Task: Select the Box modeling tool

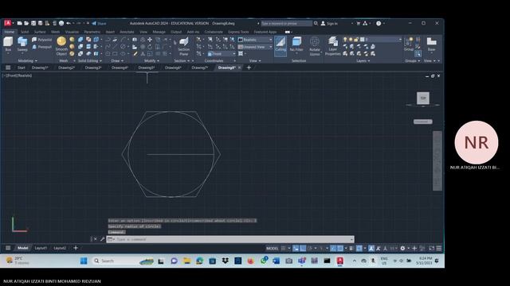Action: (8, 44)
